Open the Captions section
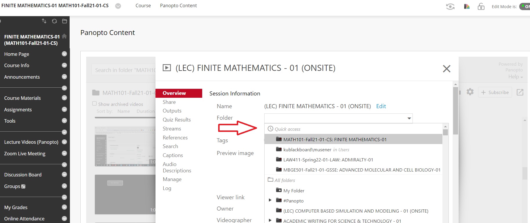 coord(173,155)
